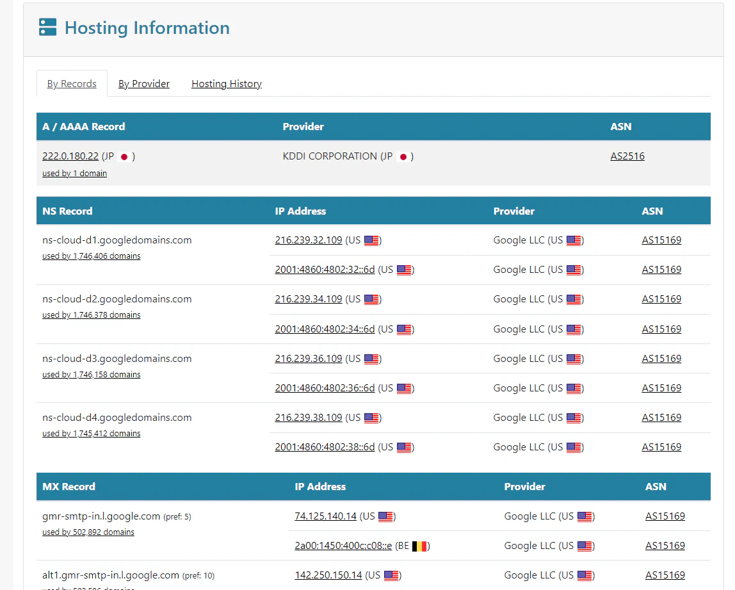The width and height of the screenshot is (735, 590).
Task: Click US flag next to 2001:4860:4802:36::6d
Action: click(x=404, y=389)
